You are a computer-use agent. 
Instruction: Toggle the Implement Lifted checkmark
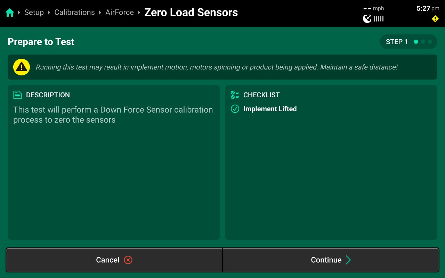pyautogui.click(x=235, y=109)
